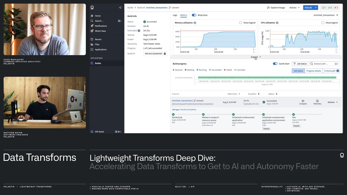This screenshot has height=195, width=347.
Task: Click the Builds breadcrumb
Action: 130,8
